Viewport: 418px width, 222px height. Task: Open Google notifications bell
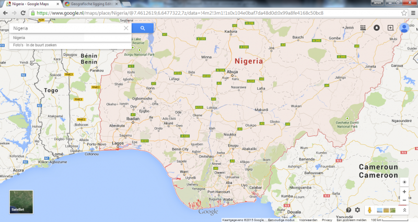point(376,28)
